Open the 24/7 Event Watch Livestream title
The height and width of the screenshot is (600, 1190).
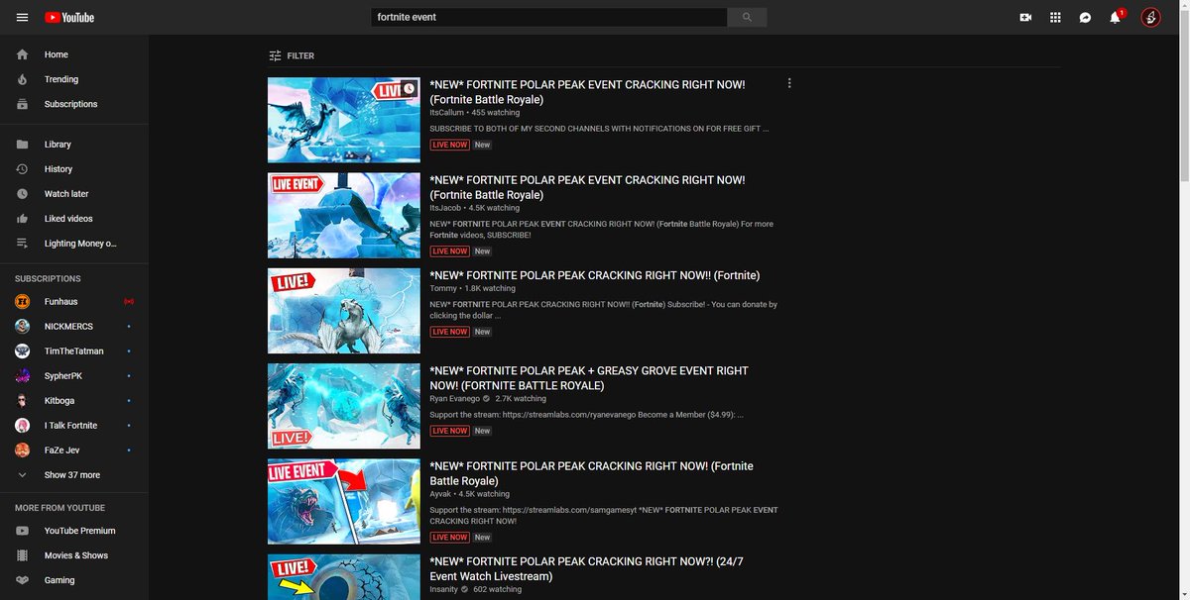coord(586,569)
